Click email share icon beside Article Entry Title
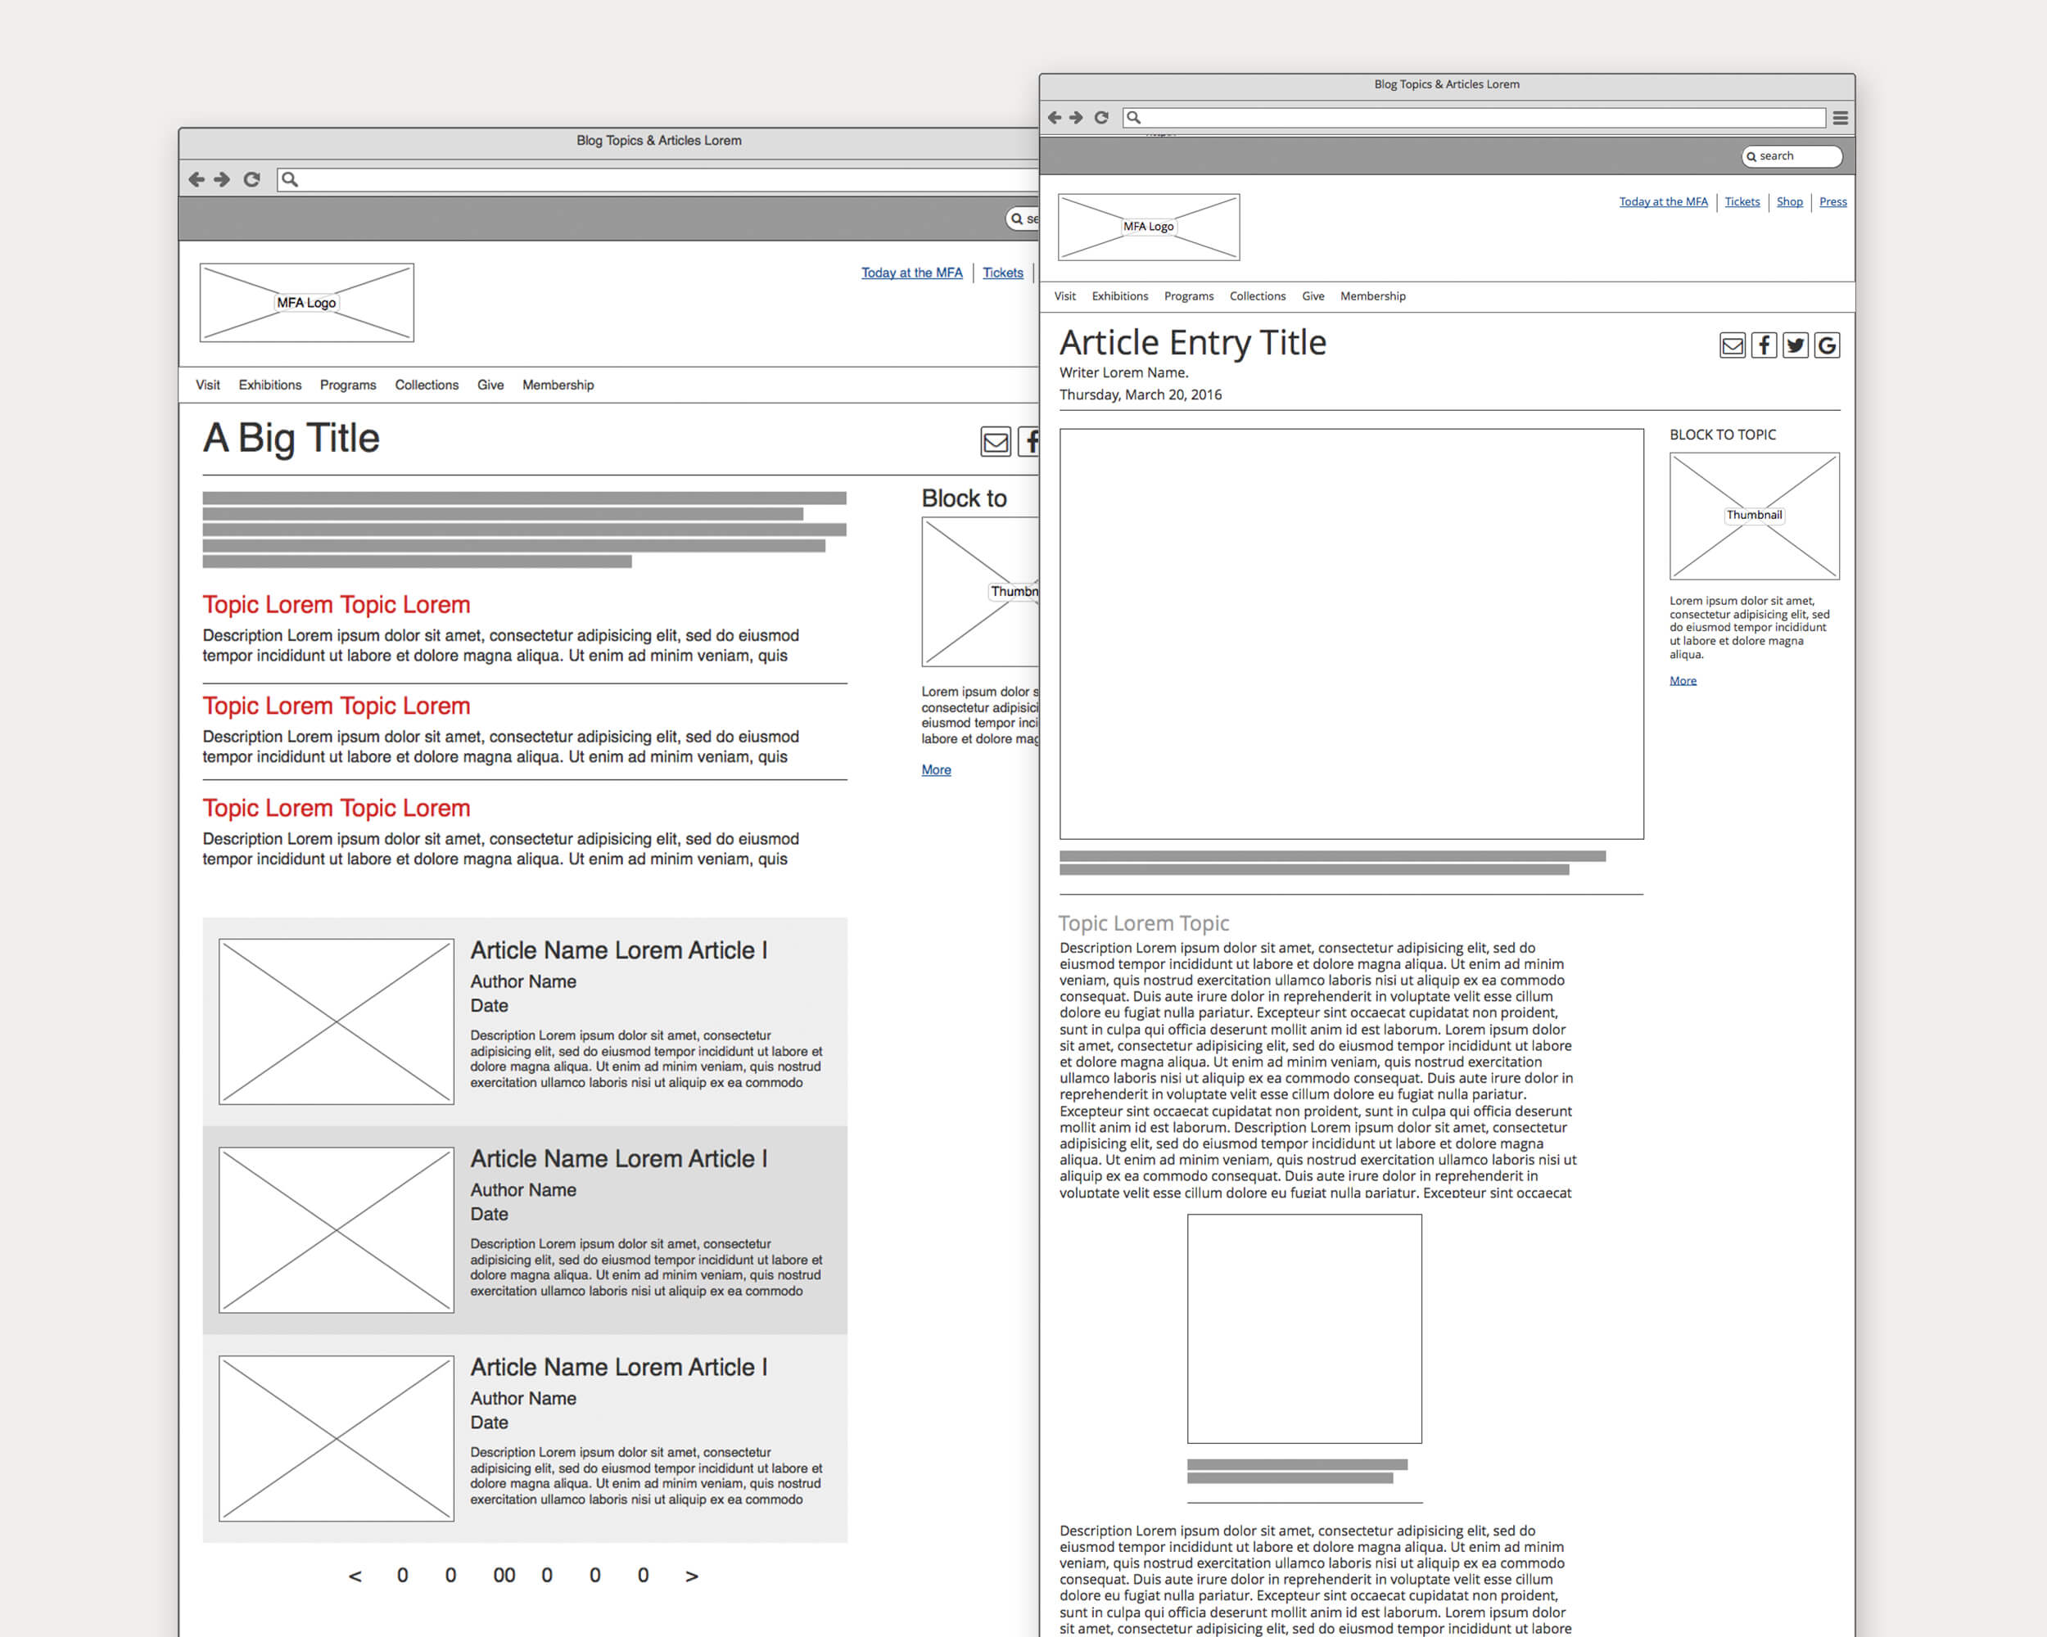 (1733, 345)
